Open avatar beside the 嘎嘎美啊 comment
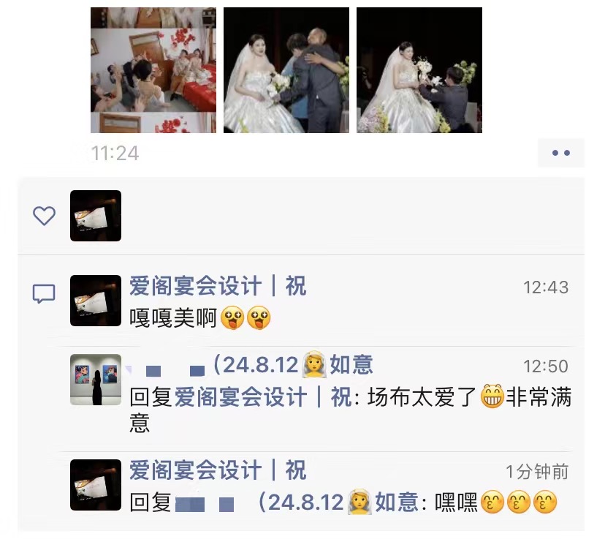This screenshot has height=542, width=605. click(96, 301)
